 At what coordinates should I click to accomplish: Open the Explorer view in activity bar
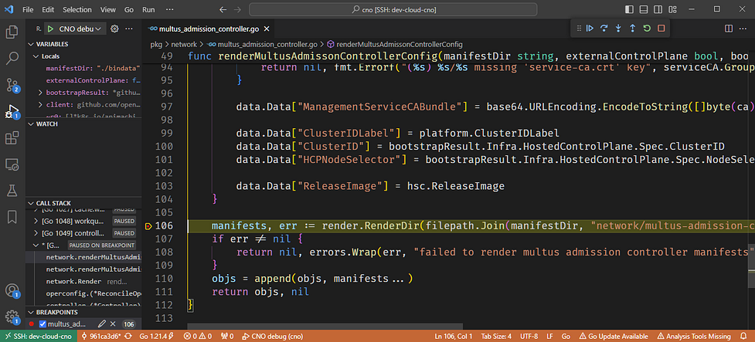coord(12,32)
